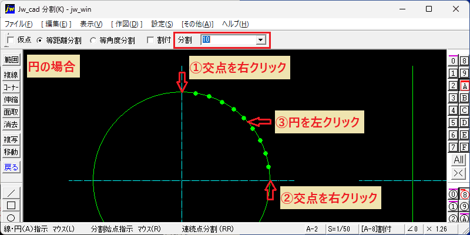Screen dimensions: 470x235
Task: Select layer 0 button
Action: (x=453, y=61)
